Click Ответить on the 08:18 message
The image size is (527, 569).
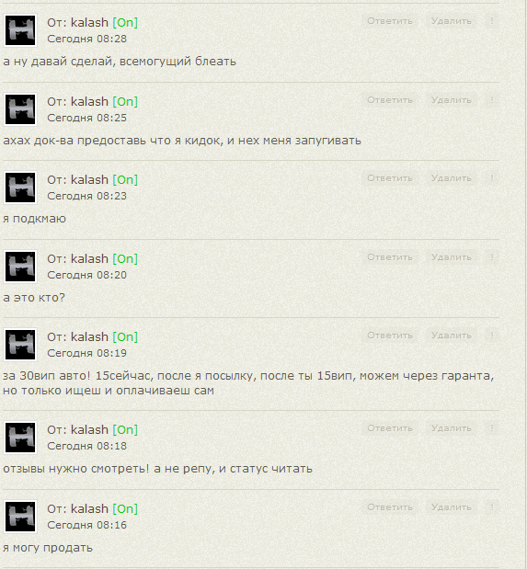pos(390,428)
